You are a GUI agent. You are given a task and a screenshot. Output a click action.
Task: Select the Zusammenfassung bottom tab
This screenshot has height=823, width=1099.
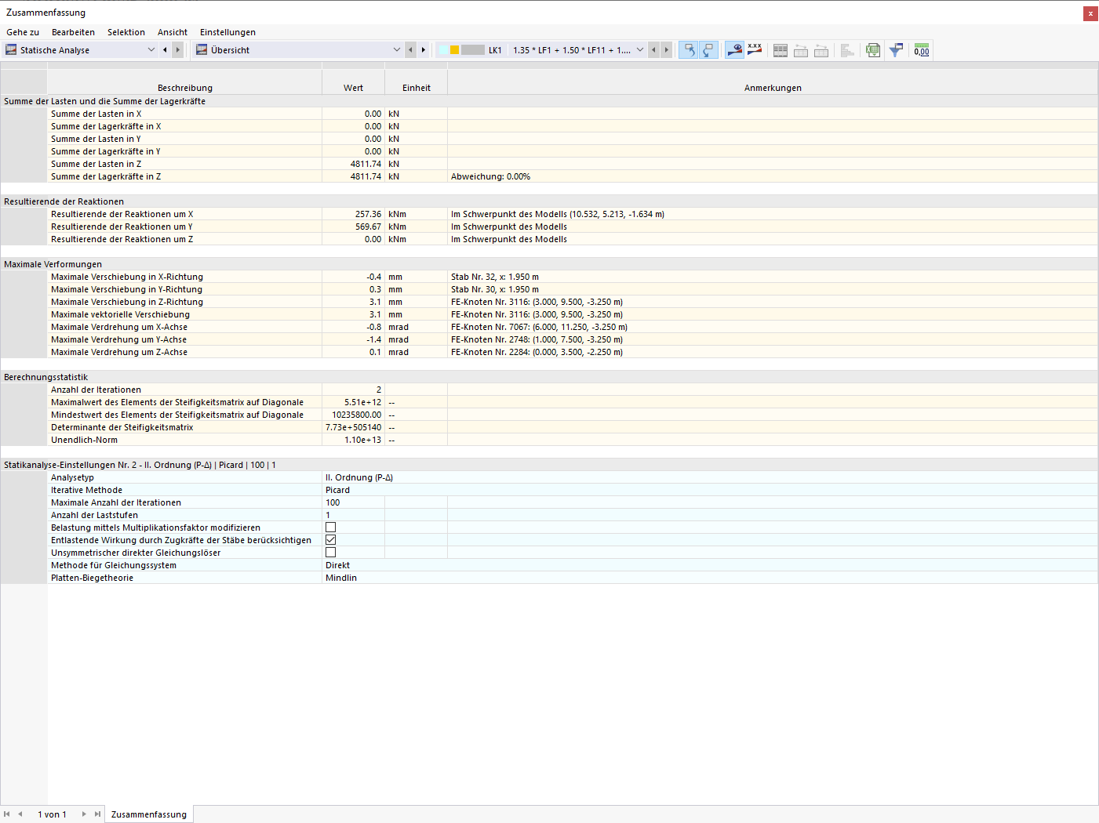pyautogui.click(x=149, y=814)
